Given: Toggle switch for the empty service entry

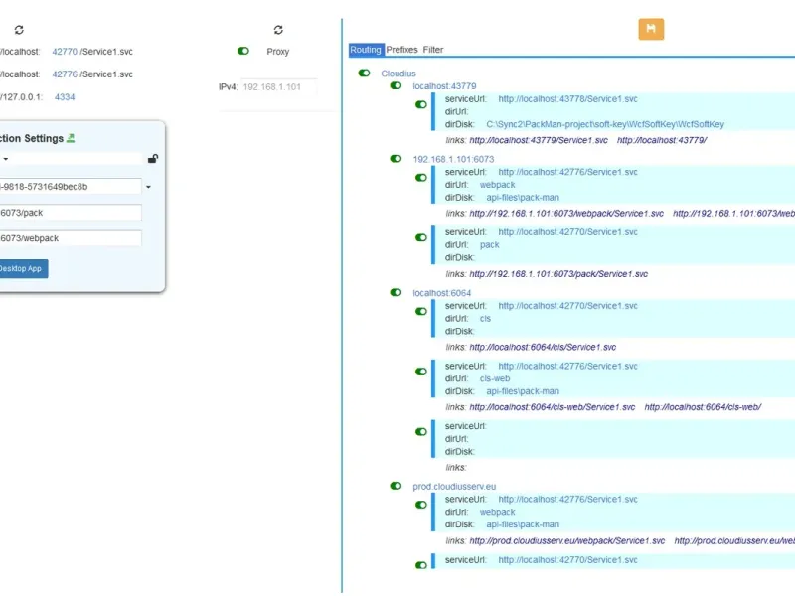Looking at the screenshot, I should click(421, 432).
